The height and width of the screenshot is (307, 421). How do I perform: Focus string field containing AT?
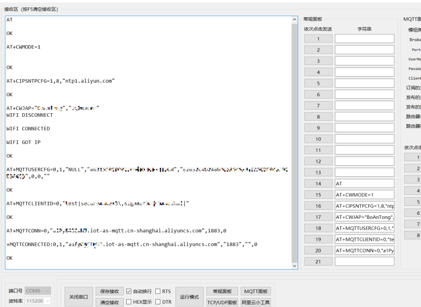[x=364, y=184]
